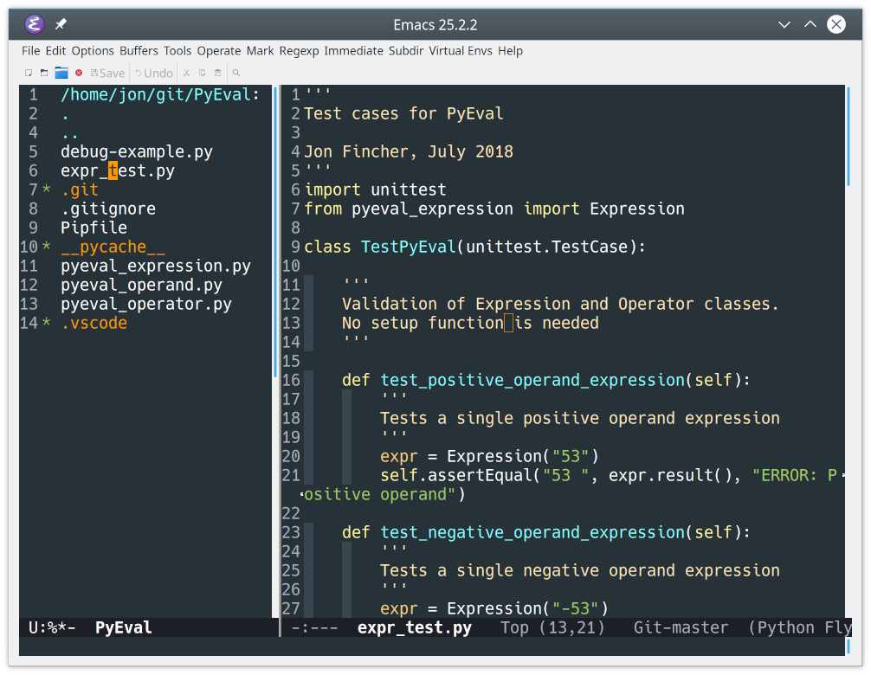This screenshot has height=675, width=871.
Task: Select the Immediate menu item
Action: (353, 51)
